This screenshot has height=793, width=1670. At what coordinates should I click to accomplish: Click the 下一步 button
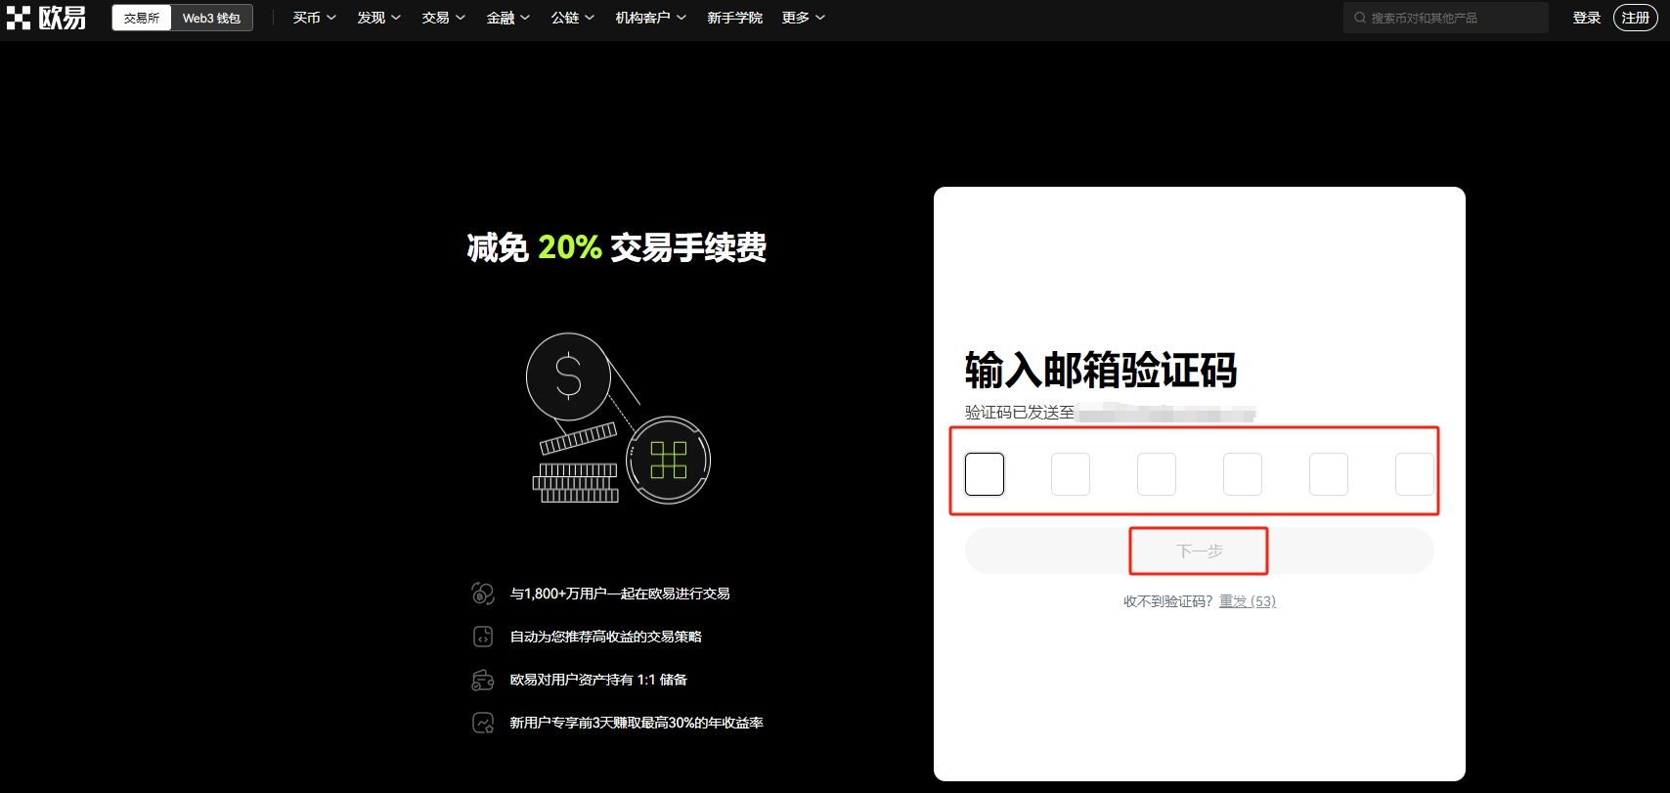1199,551
